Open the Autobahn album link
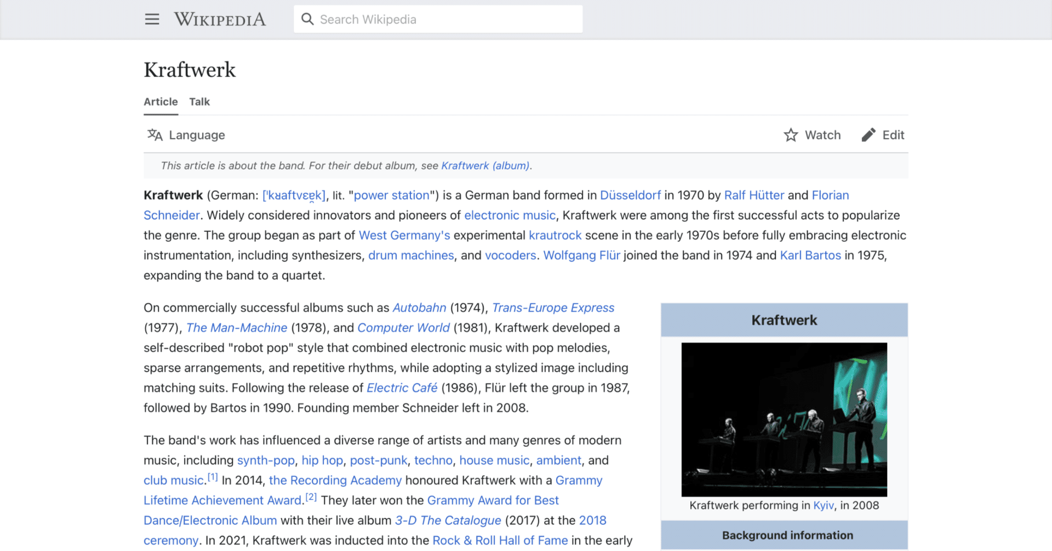This screenshot has height=551, width=1052. pyautogui.click(x=420, y=308)
